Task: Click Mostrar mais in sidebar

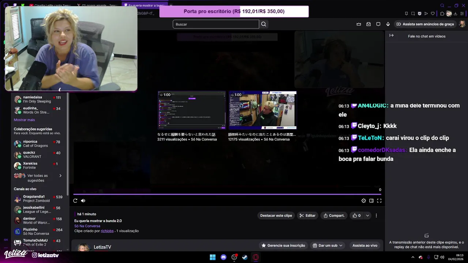Action: click(24, 120)
